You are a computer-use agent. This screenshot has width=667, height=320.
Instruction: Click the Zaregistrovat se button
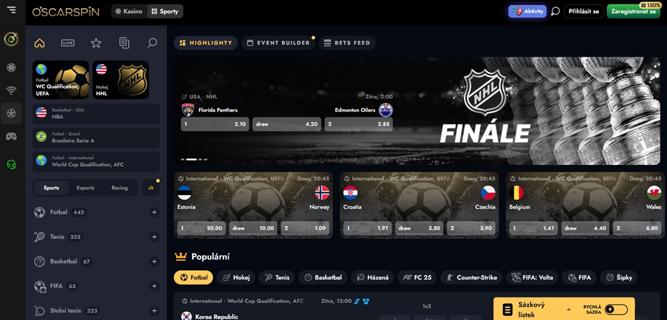pyautogui.click(x=634, y=11)
